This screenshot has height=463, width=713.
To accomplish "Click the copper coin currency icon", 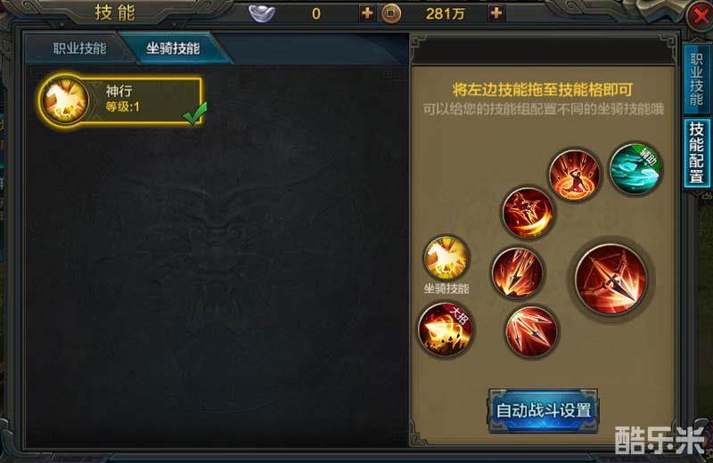I will click(390, 13).
